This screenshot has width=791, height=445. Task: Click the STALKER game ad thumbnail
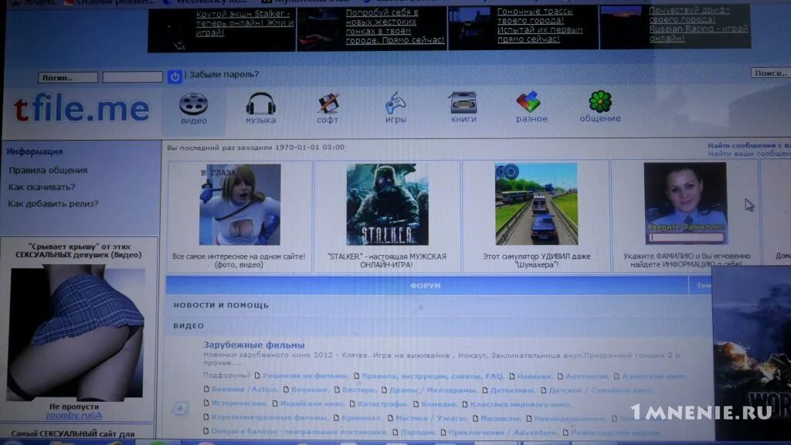pos(388,204)
